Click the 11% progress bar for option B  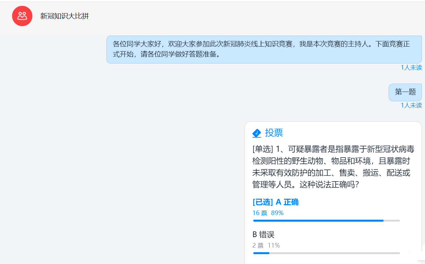[327, 253]
